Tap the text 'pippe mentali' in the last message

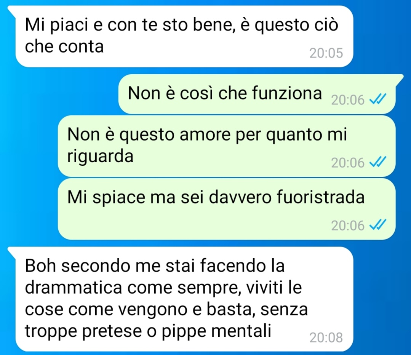[216, 332]
